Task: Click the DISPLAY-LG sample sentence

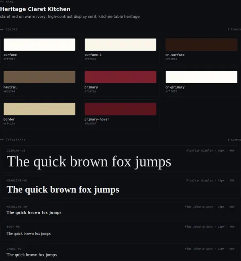Action: click(89, 162)
